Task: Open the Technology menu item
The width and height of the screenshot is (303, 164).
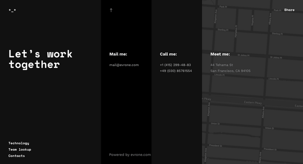Action: [19, 143]
